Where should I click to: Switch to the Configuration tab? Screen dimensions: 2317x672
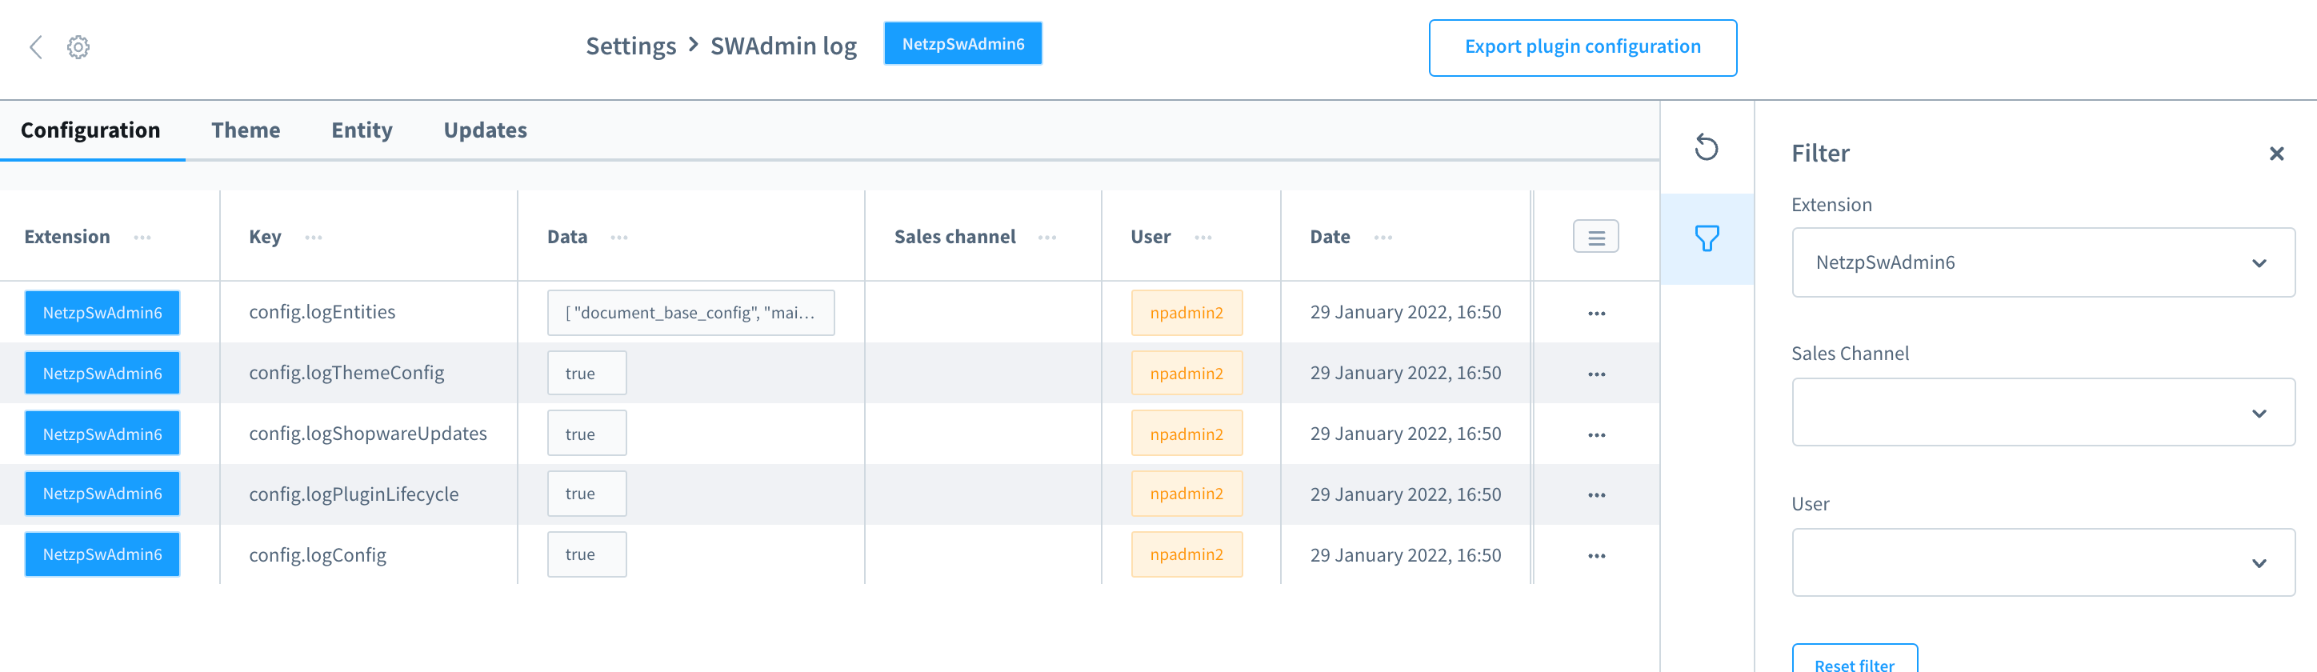pyautogui.click(x=91, y=130)
